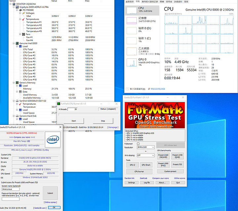The width and height of the screenshot is (238, 211).
Task: Open FurMark Settings
Action: point(132,183)
